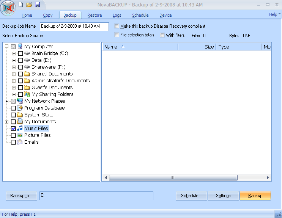Click the My Computer icon in tree
282x218 pixels.
click(20, 46)
